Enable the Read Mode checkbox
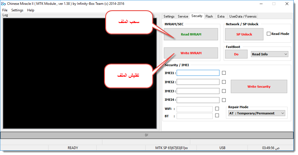 click(269, 34)
